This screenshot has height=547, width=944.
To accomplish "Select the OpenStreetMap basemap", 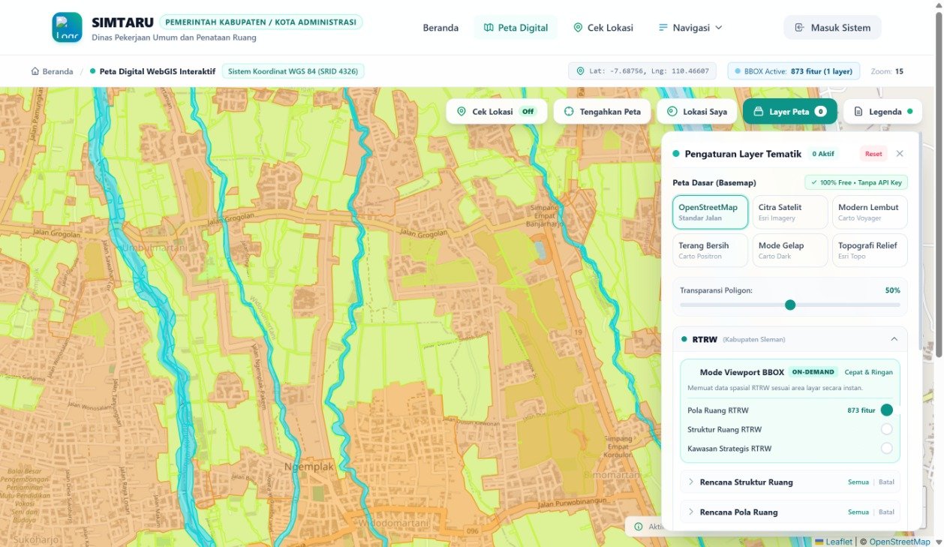I will click(710, 212).
